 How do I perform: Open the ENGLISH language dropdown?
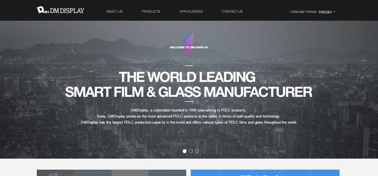tap(327, 12)
